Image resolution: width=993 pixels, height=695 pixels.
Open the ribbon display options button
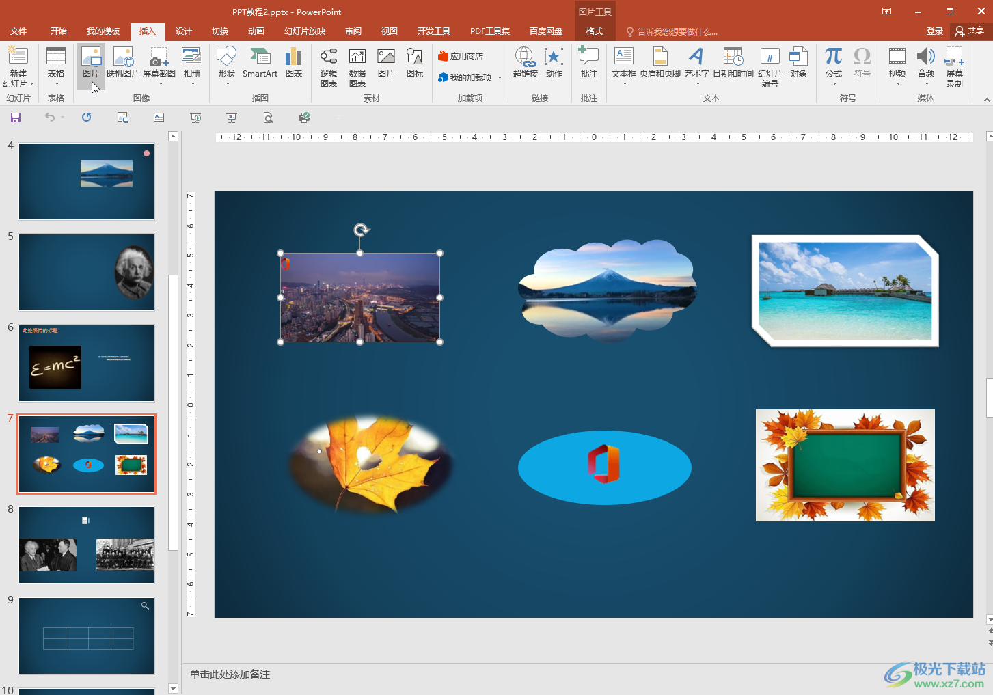886,12
